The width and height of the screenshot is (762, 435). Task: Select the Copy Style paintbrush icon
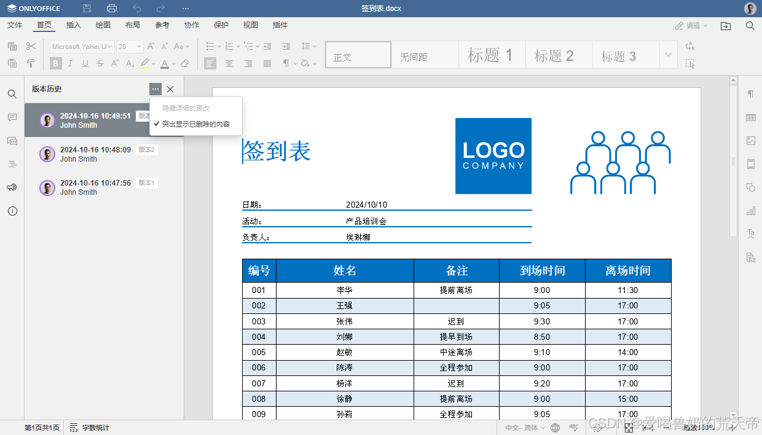[x=31, y=63]
